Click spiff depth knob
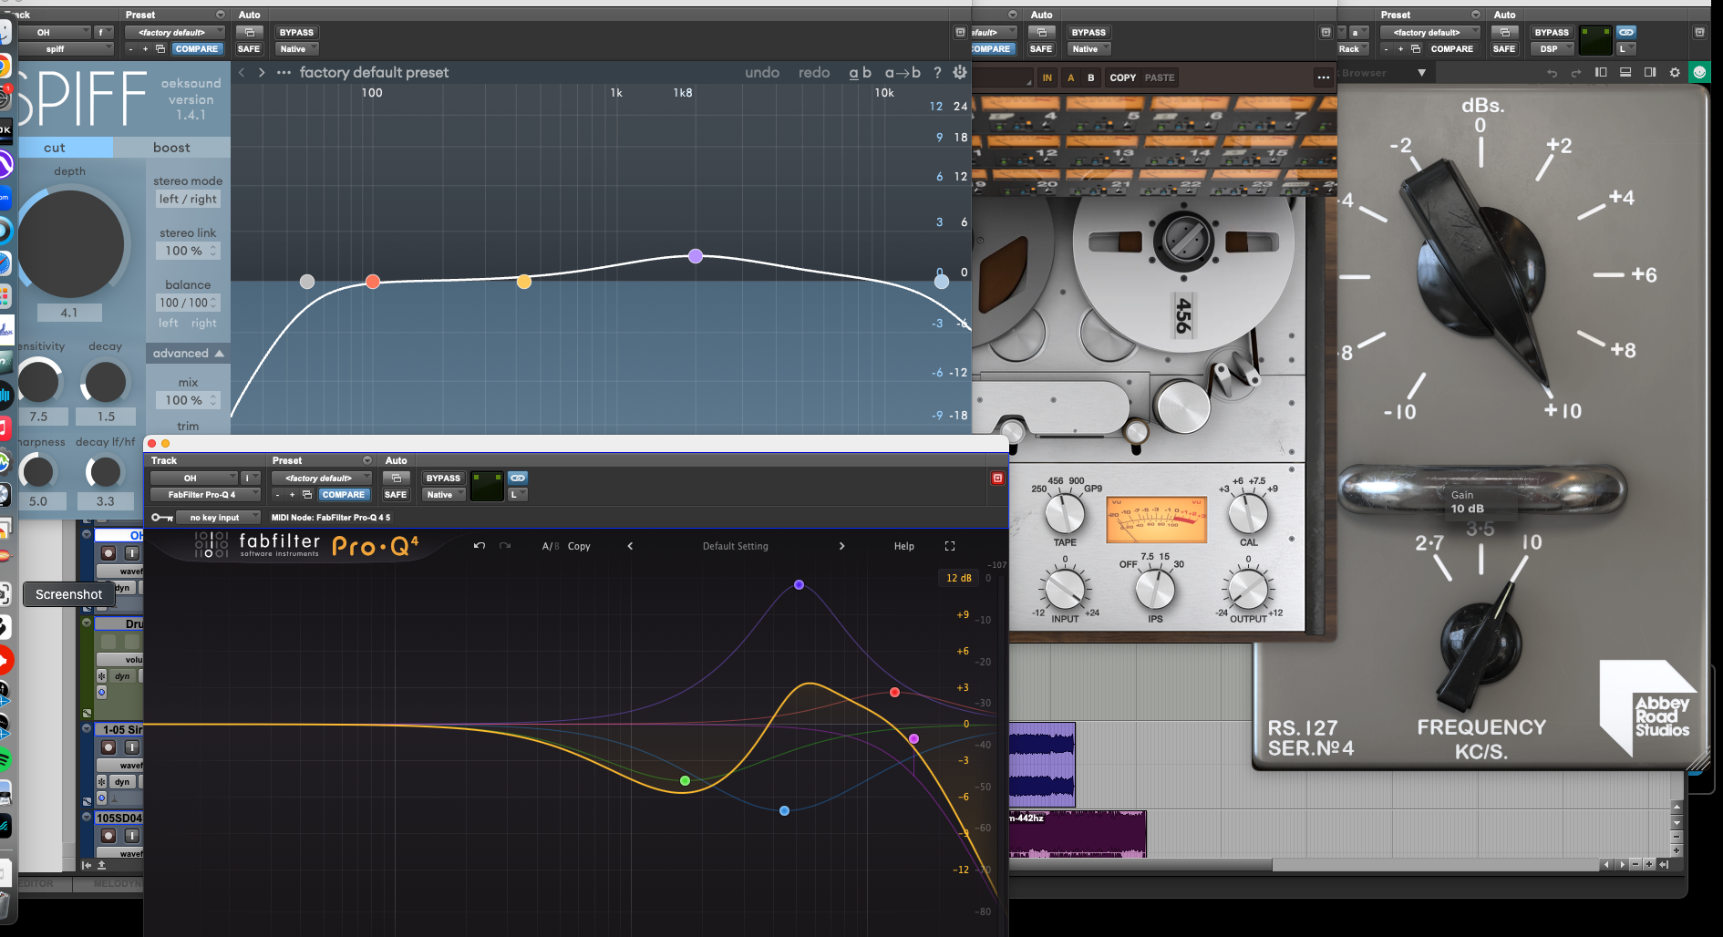 [70, 243]
